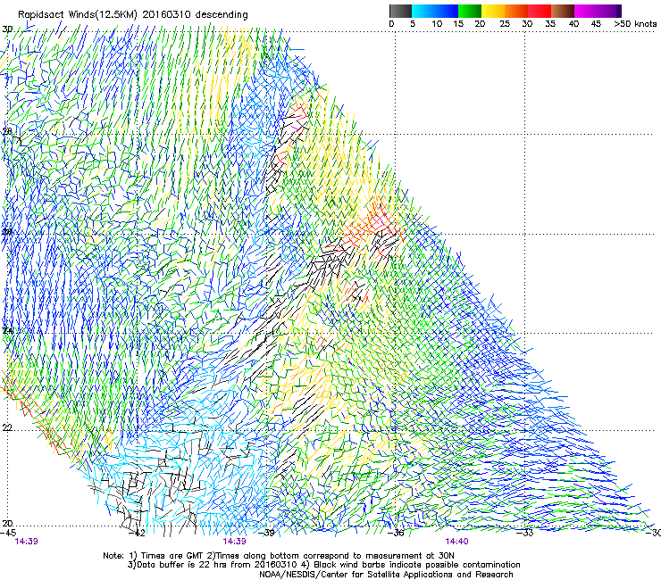Click the '40' value under the color scale

click(573, 24)
